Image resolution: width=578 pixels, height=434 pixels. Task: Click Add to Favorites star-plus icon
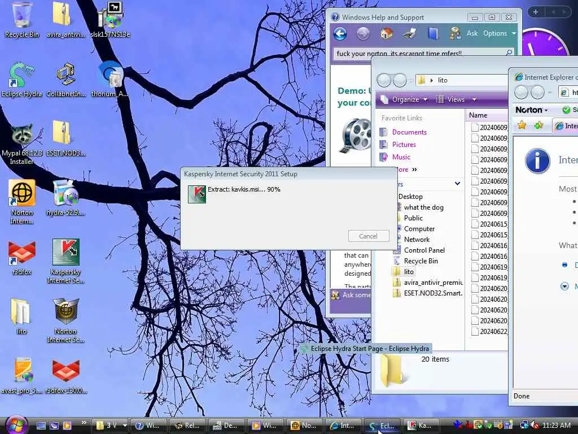click(x=538, y=125)
